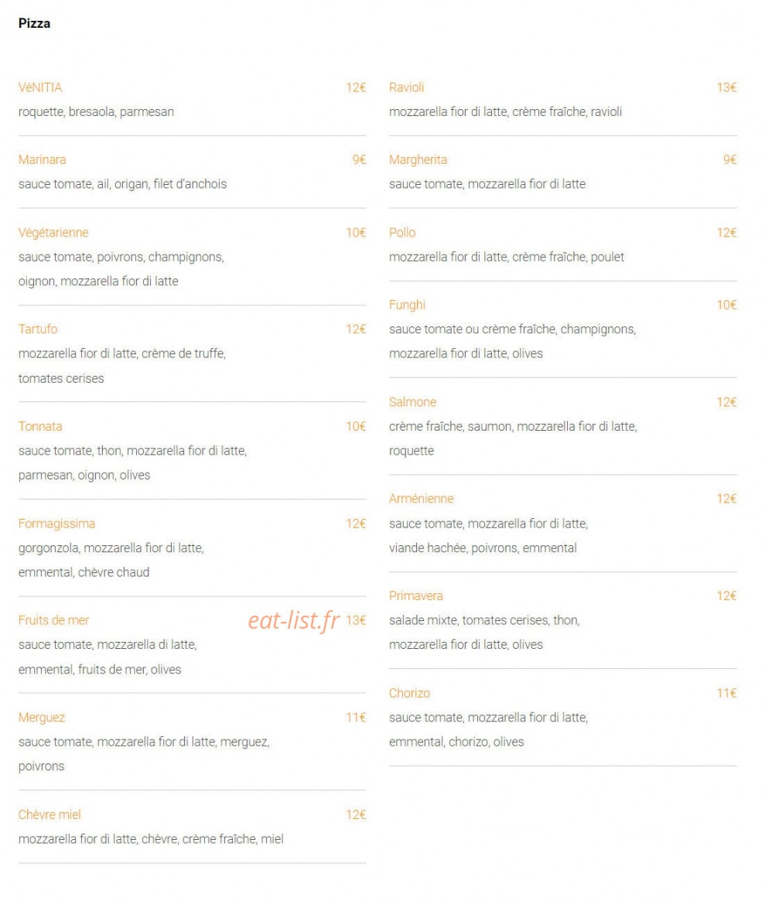Click the Primavera pizza title

[x=416, y=596]
